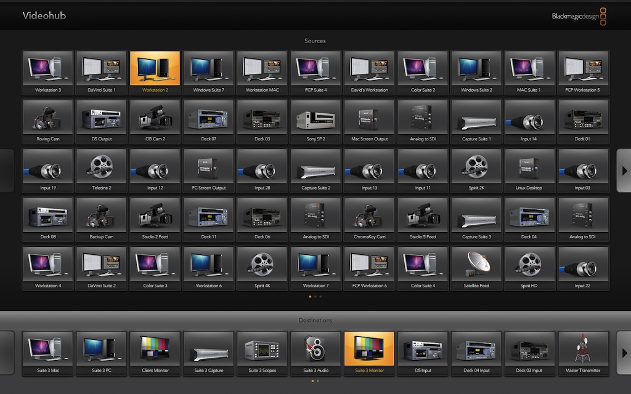Pick the Satellite Feed dish source
This screenshot has height=394, width=631.
[476, 268]
